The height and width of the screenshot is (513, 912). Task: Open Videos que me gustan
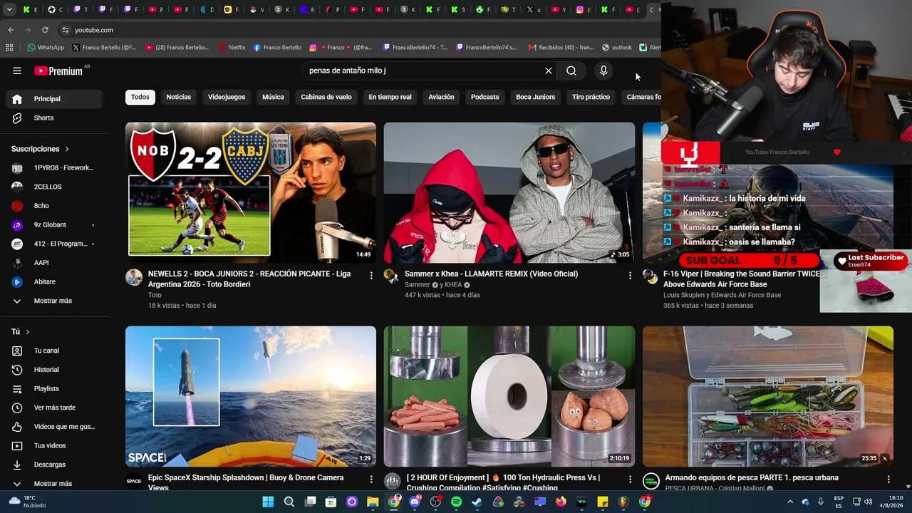click(x=54, y=427)
